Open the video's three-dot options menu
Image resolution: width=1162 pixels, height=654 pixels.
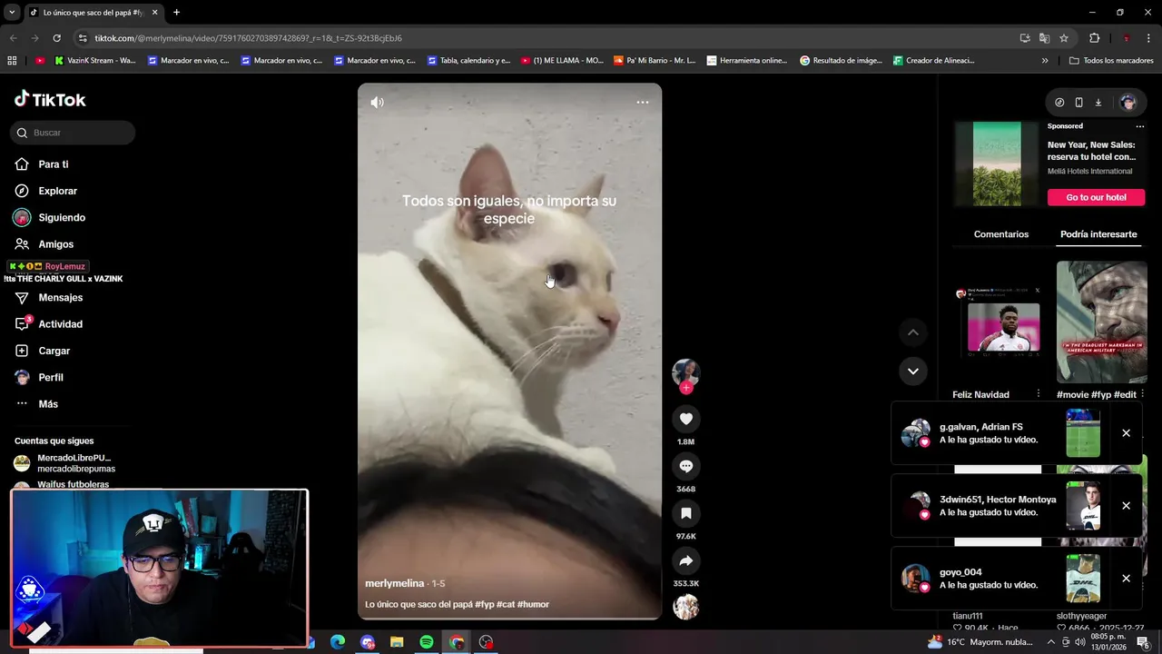[642, 103]
